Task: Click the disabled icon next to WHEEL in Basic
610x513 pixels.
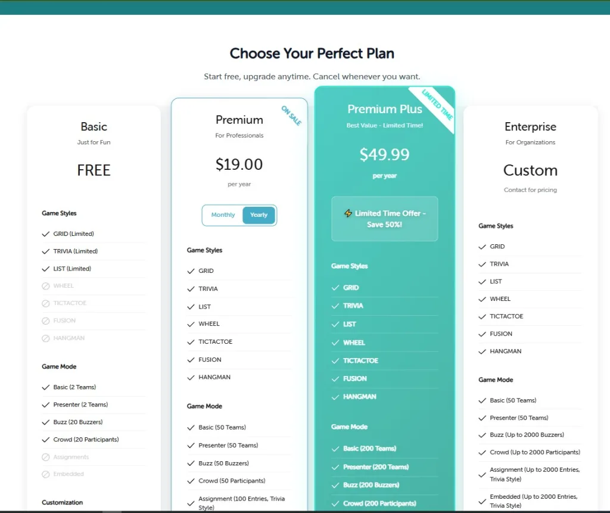Action: point(46,286)
